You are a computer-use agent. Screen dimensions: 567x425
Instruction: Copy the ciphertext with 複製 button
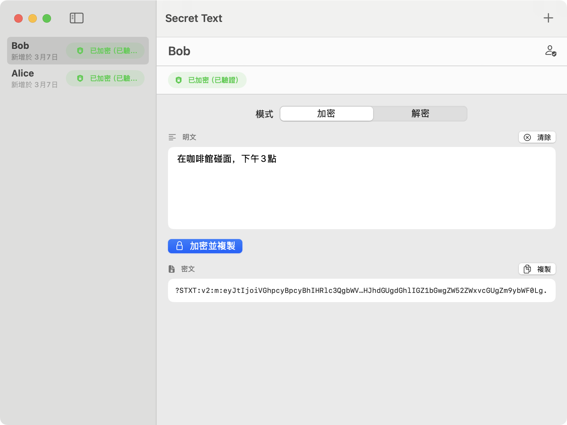click(x=537, y=269)
